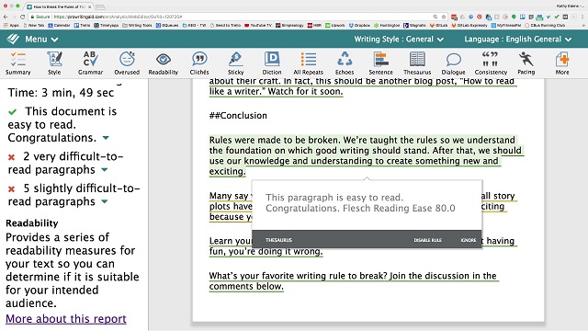The image size is (588, 331).
Task: Open the Trello bookmark
Action: point(82,25)
